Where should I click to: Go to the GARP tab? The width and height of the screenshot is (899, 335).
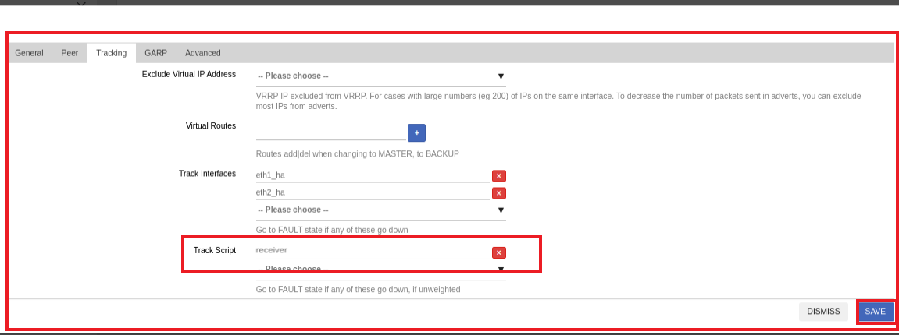(x=155, y=53)
